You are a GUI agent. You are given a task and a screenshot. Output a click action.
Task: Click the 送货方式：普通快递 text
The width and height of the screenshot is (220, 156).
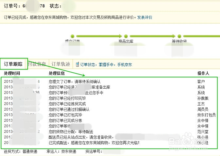point(20,151)
